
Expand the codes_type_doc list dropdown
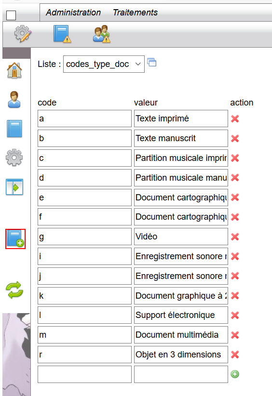104,64
